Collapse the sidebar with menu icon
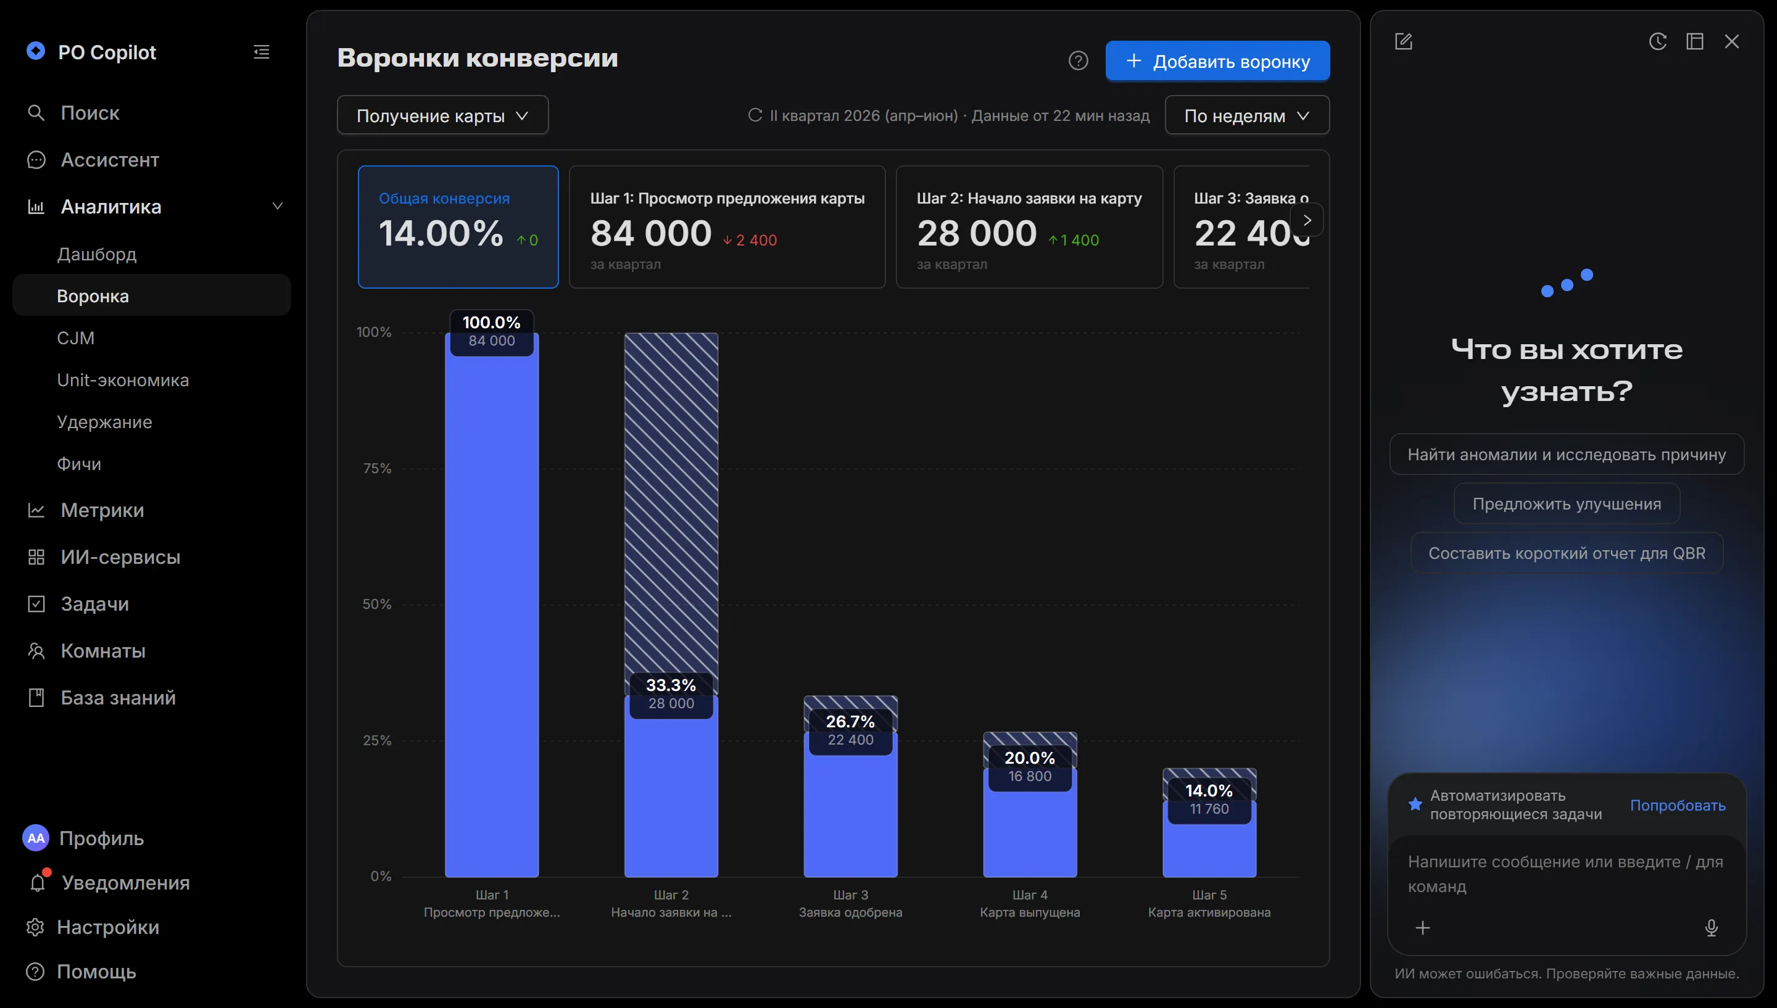Viewport: 1777px width, 1008px height. 261,52
